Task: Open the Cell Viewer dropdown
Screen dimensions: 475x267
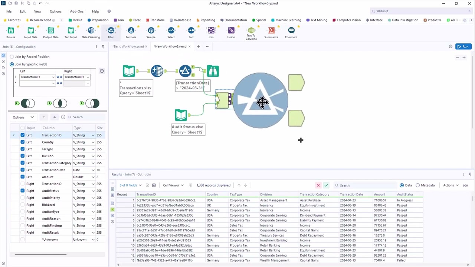Action: point(173,185)
